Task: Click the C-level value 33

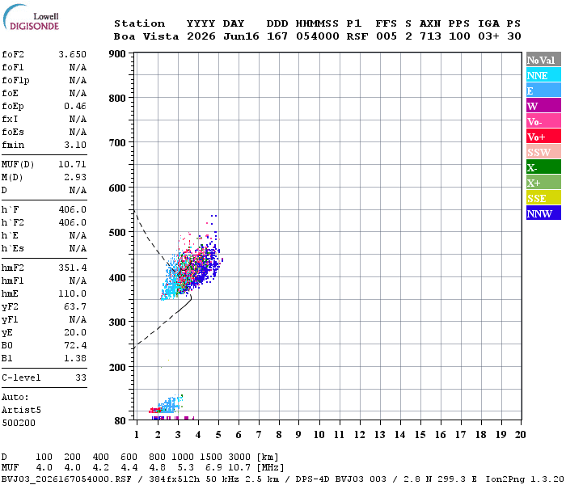Action: [81, 377]
